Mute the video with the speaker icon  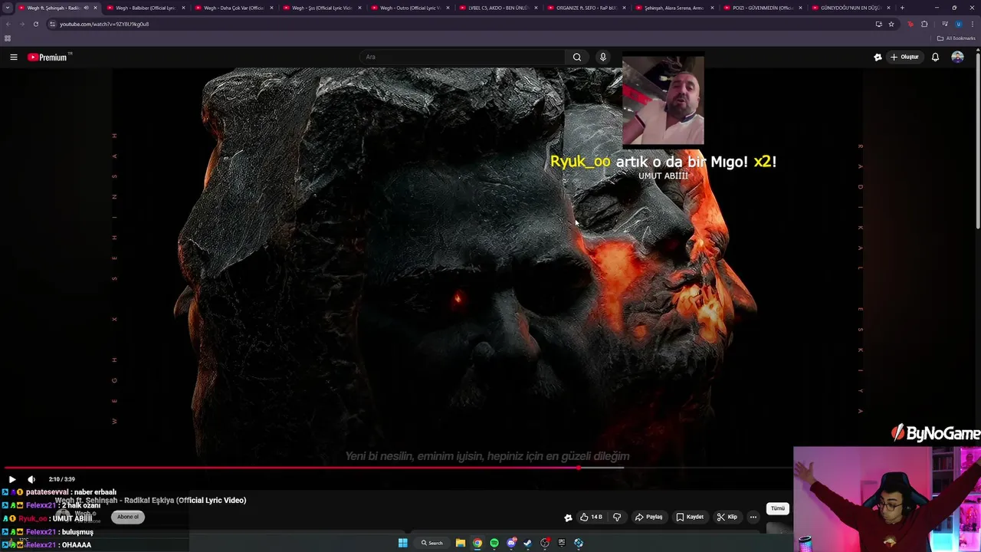[x=31, y=479]
